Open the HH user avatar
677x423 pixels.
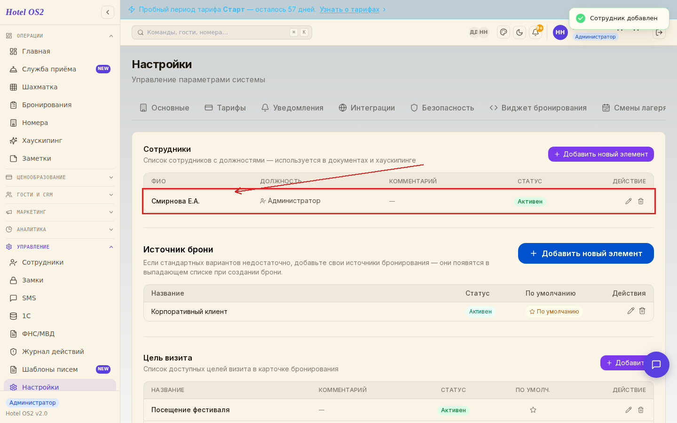point(560,32)
